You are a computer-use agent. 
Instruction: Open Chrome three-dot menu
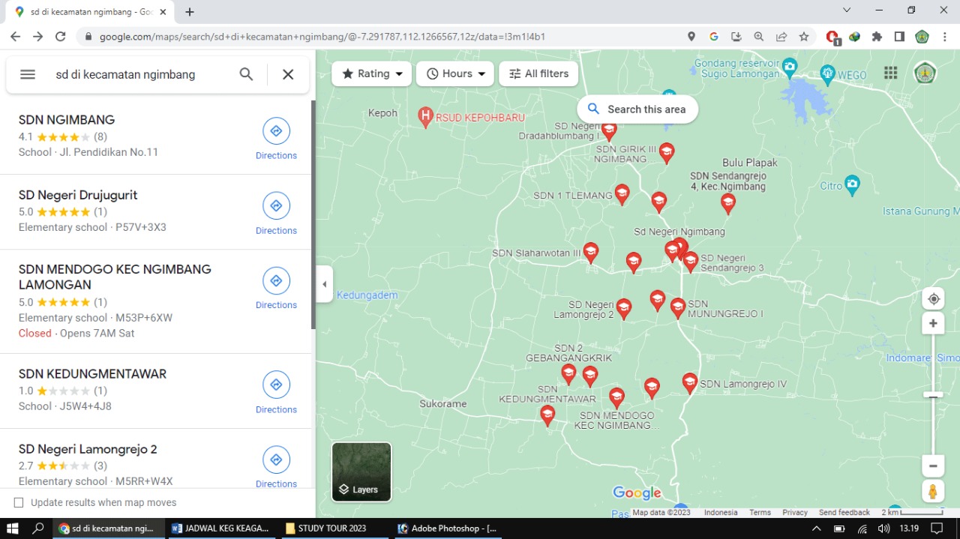point(945,36)
